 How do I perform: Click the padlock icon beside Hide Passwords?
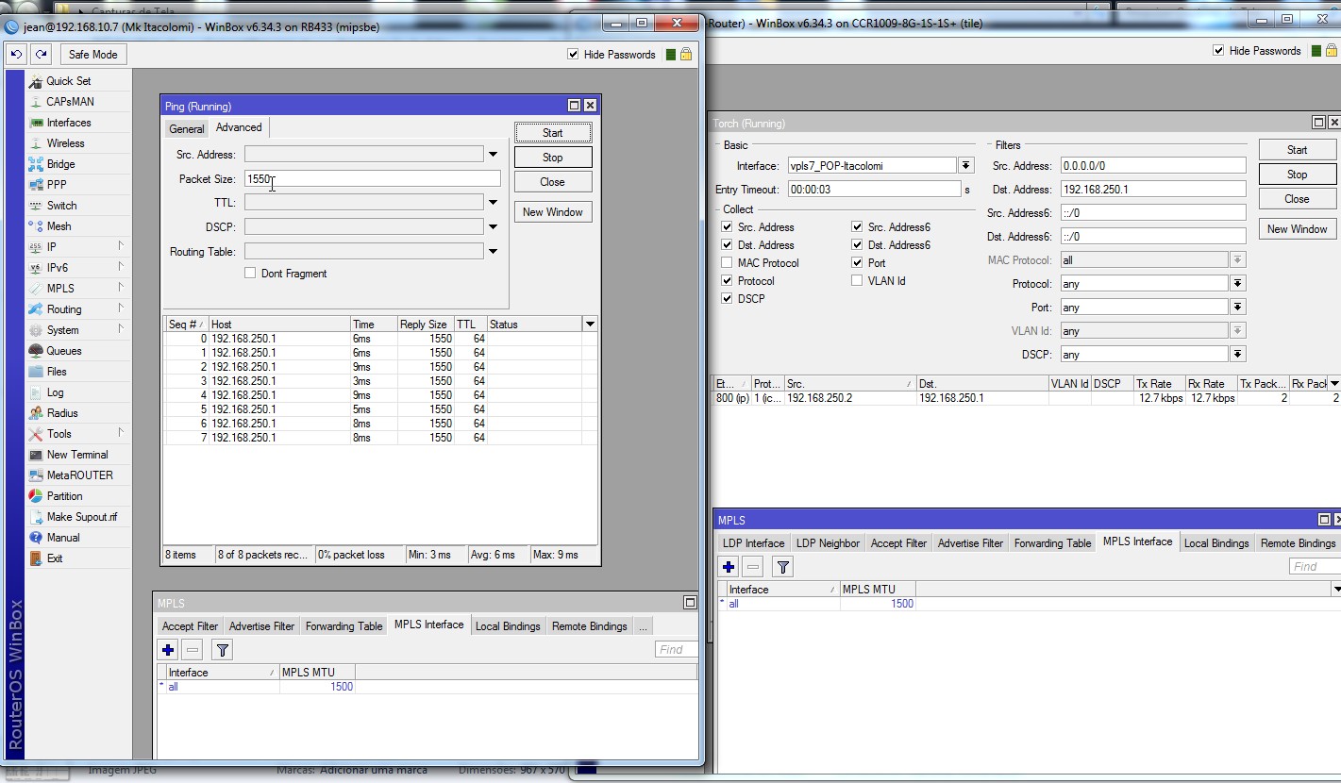coord(686,55)
